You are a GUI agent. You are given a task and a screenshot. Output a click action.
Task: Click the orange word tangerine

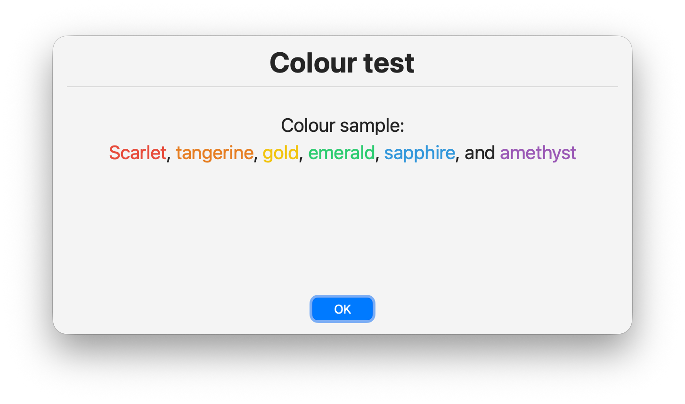tap(214, 153)
